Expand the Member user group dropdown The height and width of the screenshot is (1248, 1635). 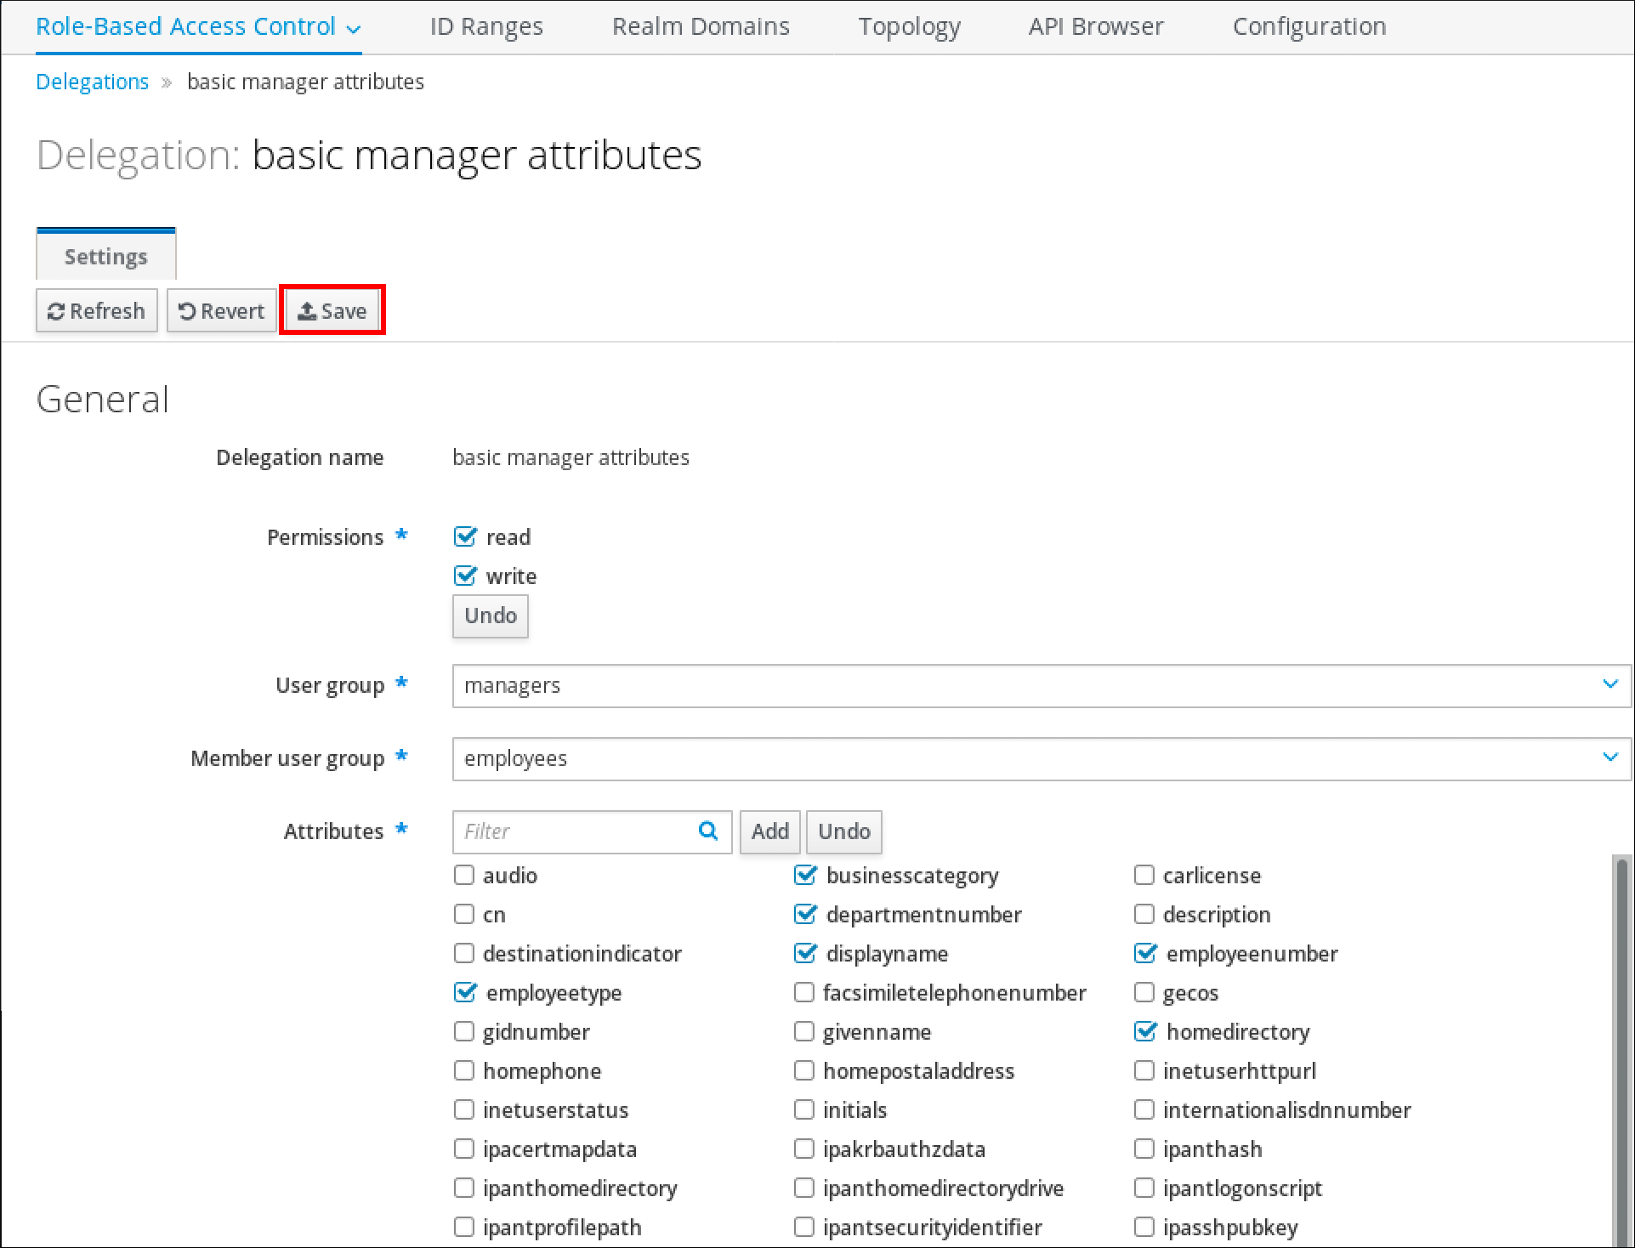[1610, 757]
